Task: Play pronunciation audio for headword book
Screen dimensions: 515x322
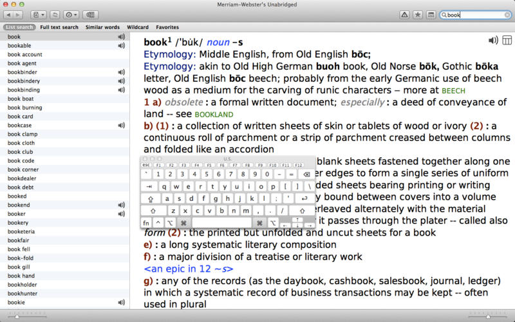Action: pyautogui.click(x=493, y=41)
